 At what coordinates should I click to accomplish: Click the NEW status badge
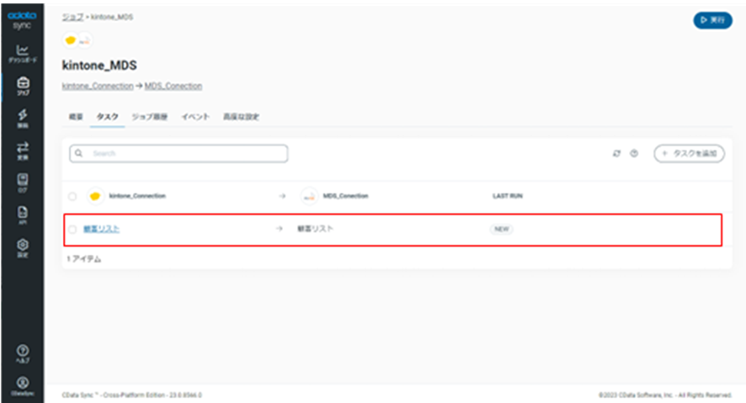[x=502, y=229]
